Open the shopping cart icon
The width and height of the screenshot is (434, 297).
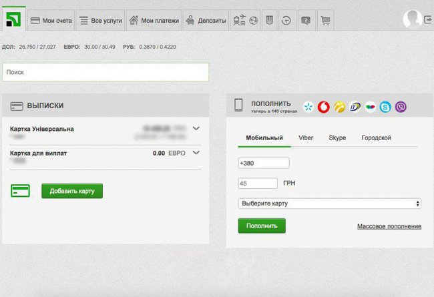point(324,21)
